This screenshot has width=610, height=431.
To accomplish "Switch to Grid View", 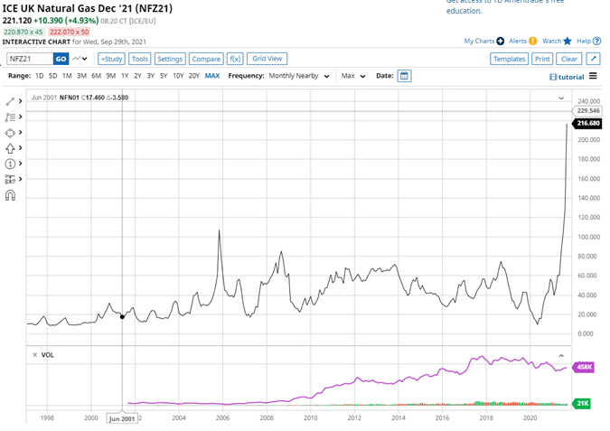I will pyautogui.click(x=267, y=59).
